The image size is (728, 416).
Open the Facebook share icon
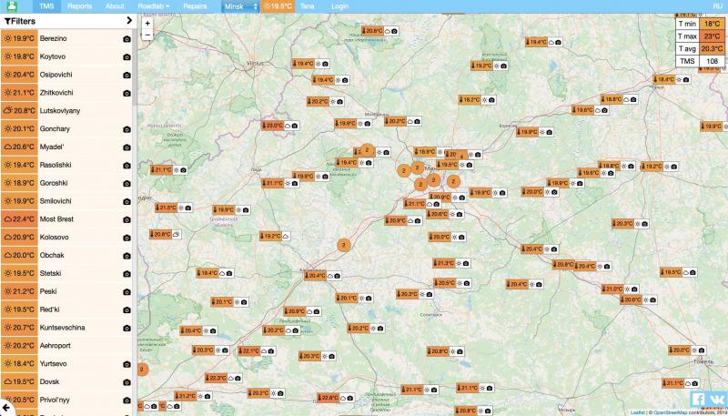click(x=698, y=399)
